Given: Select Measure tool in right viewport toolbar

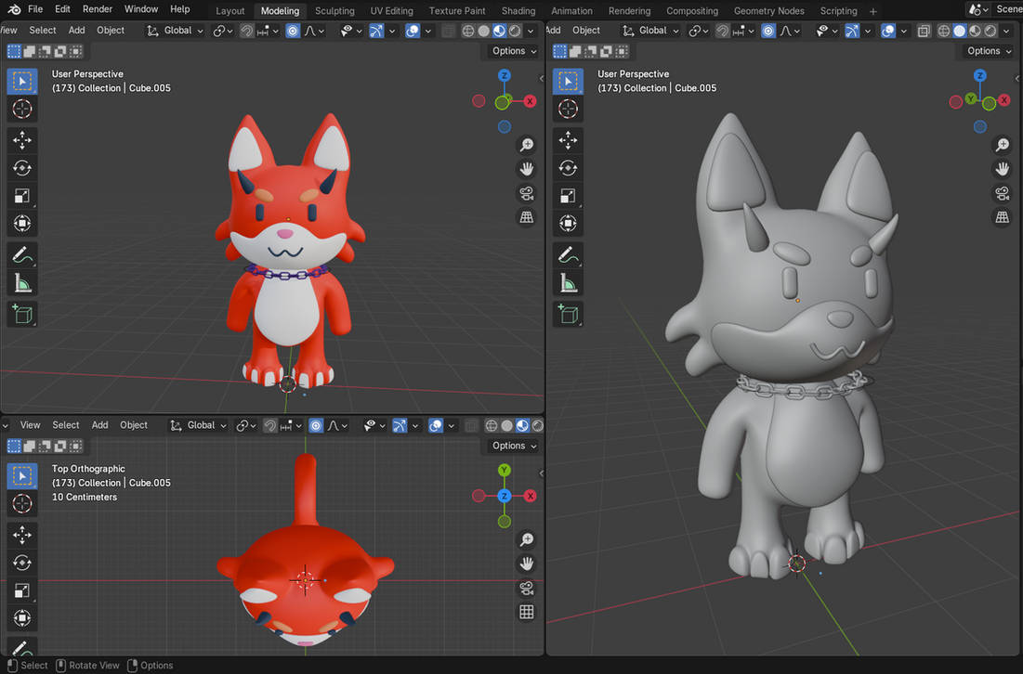Looking at the screenshot, I should [568, 283].
